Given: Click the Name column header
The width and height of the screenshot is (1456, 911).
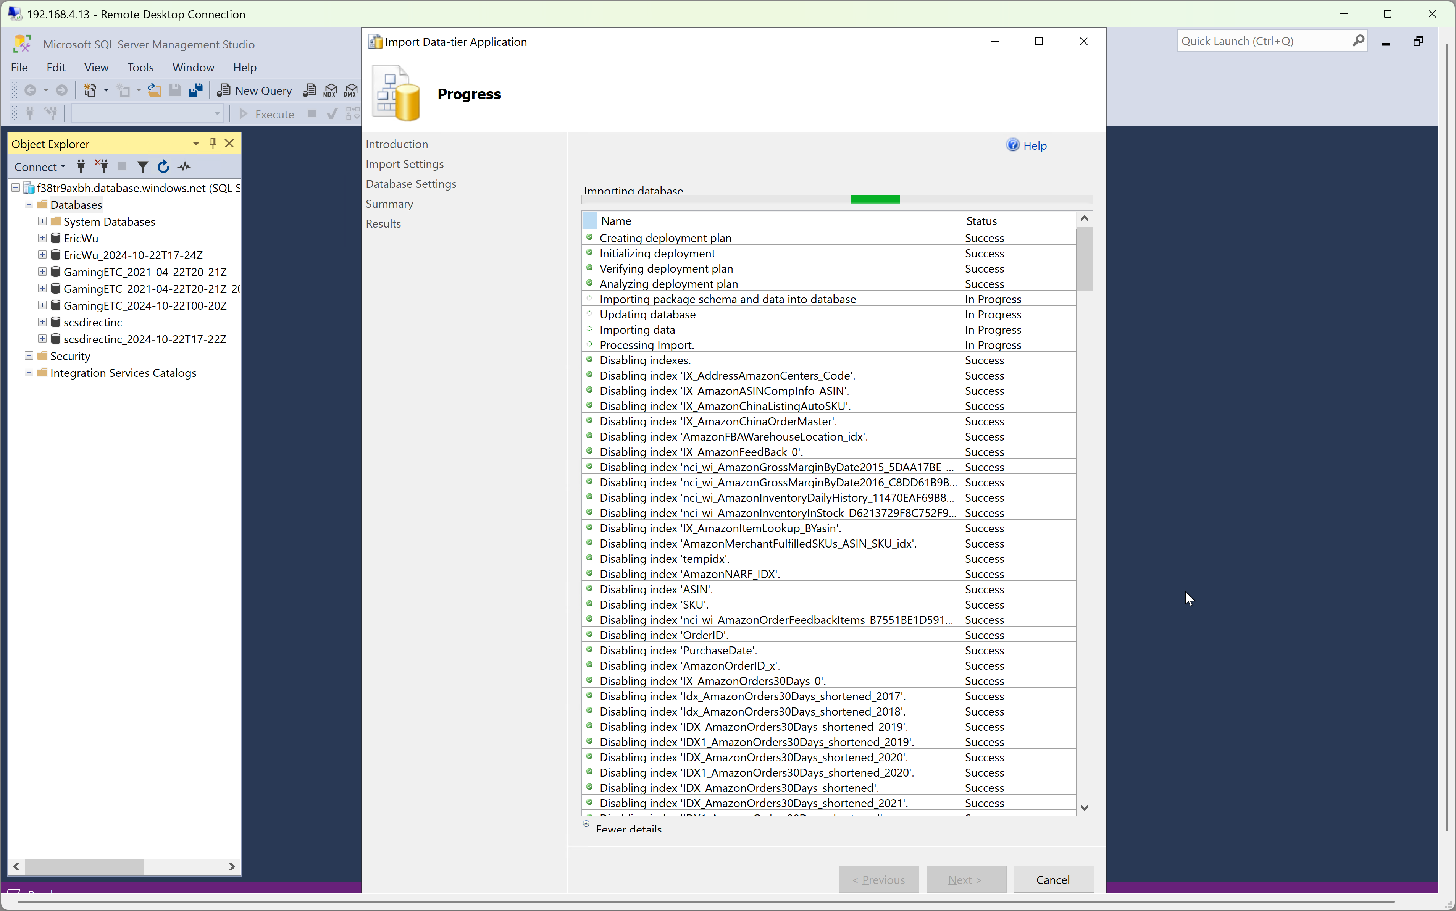Looking at the screenshot, I should point(779,221).
